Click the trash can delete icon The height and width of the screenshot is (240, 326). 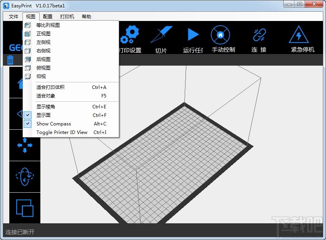[x=10, y=60]
